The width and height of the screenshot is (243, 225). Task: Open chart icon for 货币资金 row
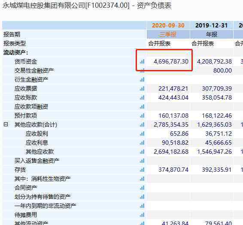(x=142, y=61)
